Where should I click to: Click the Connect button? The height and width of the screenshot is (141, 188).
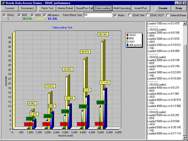click(x=9, y=8)
